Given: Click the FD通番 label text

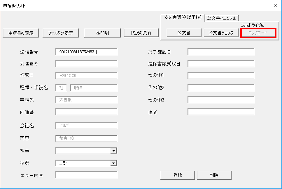Looking at the screenshot, I should click(x=27, y=113).
